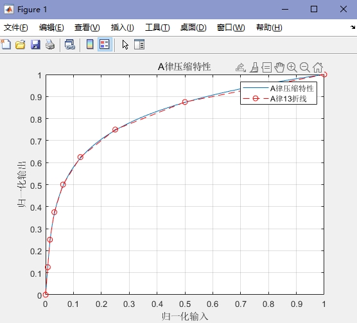
Task: Choose the Zoom In magnifier
Action: click(x=292, y=67)
